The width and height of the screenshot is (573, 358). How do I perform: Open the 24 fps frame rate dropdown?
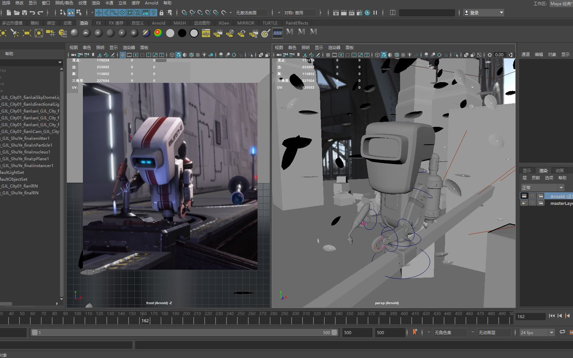(x=537, y=332)
